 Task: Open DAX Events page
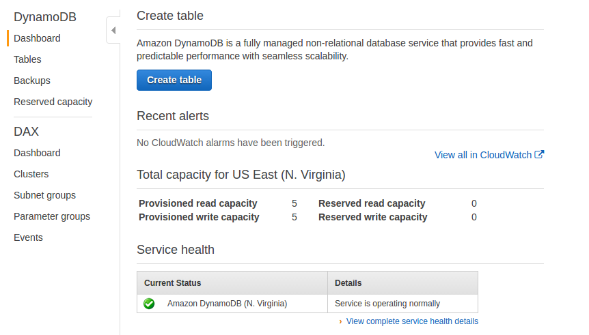point(28,237)
